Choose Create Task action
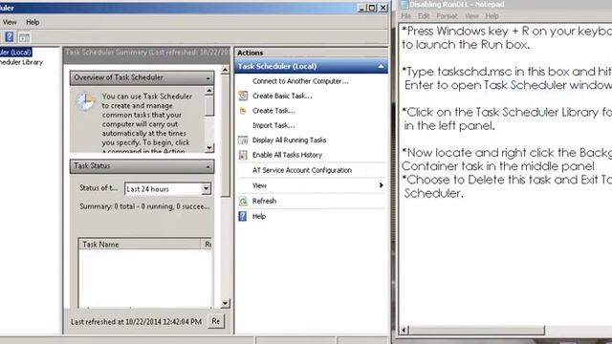Viewport: 612px width, 344px height. click(273, 111)
